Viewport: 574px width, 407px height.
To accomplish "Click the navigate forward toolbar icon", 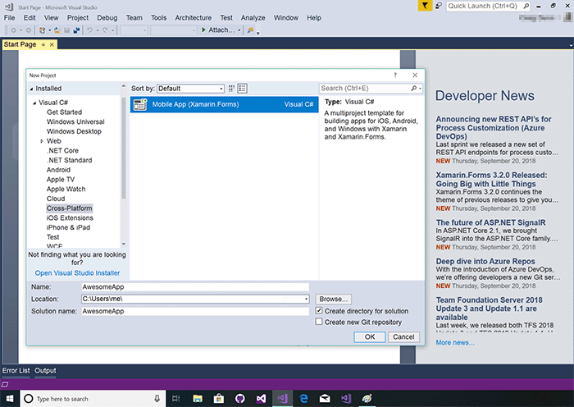I will click(x=28, y=30).
